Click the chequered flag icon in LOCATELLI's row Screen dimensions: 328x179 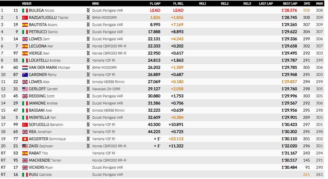click(88, 60)
